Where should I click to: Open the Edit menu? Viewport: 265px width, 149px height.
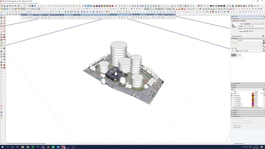5,3
